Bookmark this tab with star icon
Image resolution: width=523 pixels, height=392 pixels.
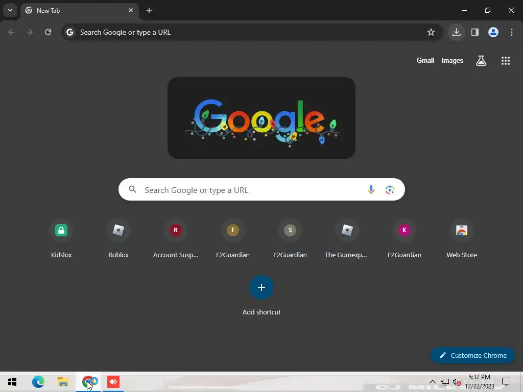[x=431, y=32]
